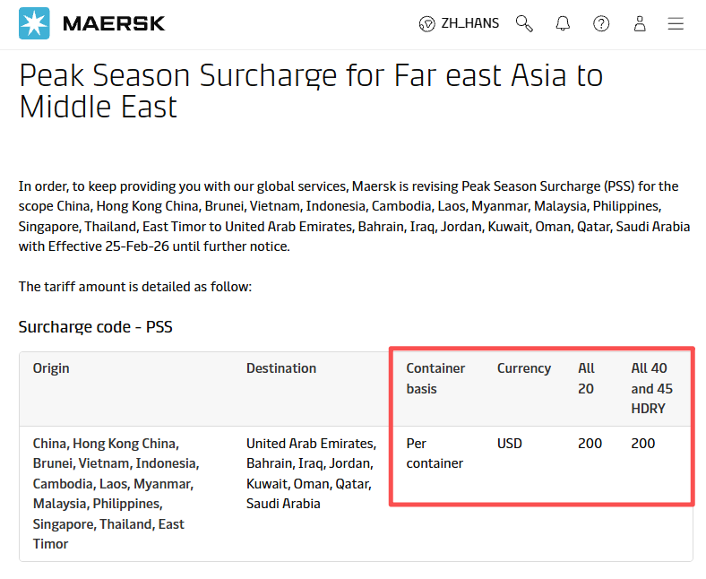Open the ZH_HANS language selector
This screenshot has height=579, width=706.
(x=469, y=24)
